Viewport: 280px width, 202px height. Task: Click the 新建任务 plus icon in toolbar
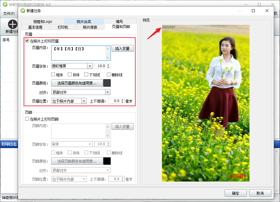coord(13,24)
